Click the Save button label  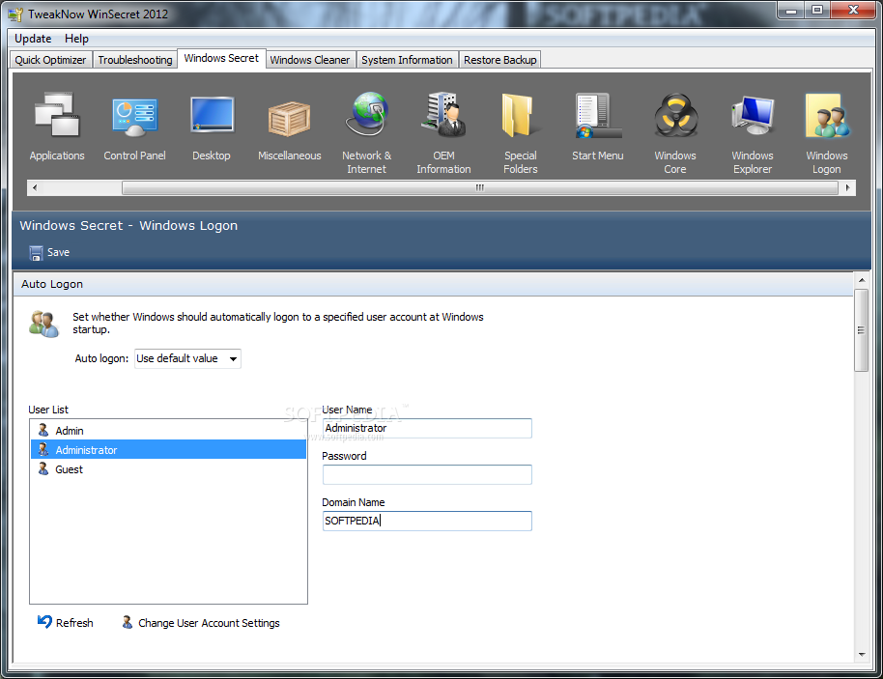[59, 252]
